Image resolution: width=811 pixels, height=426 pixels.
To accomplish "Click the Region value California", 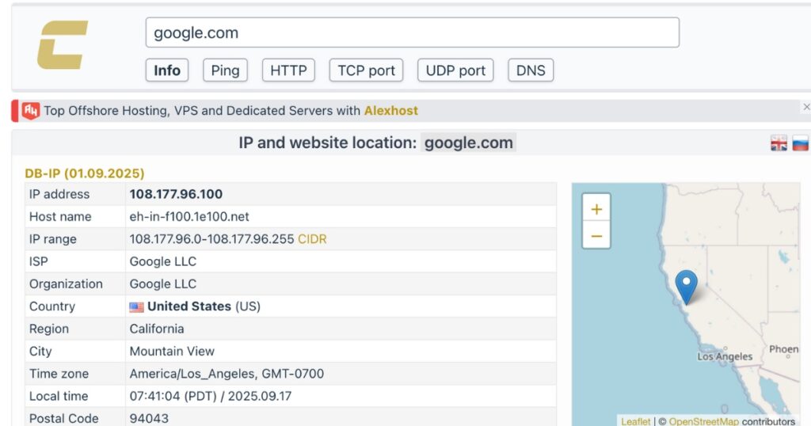I will [157, 329].
